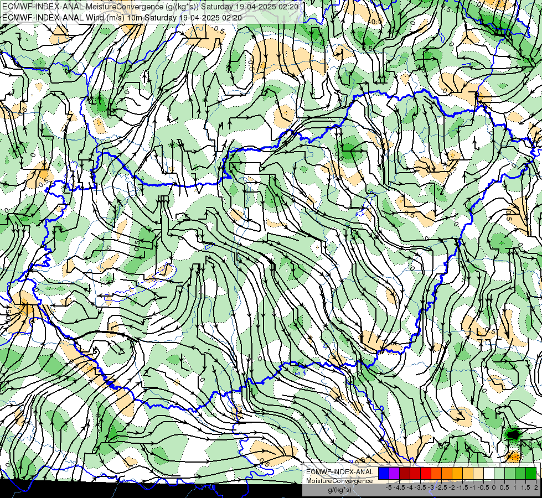Click the Wind (m/s) 10m title line

pos(122,18)
